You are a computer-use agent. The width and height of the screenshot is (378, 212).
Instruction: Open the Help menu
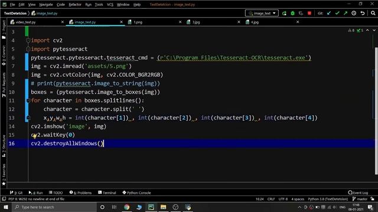tap(137, 5)
